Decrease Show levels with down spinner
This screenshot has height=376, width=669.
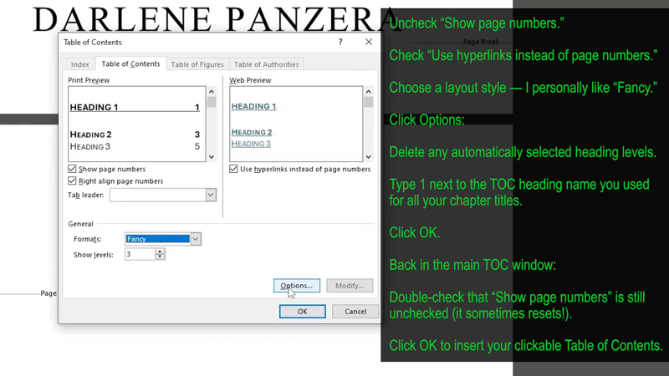tap(160, 257)
